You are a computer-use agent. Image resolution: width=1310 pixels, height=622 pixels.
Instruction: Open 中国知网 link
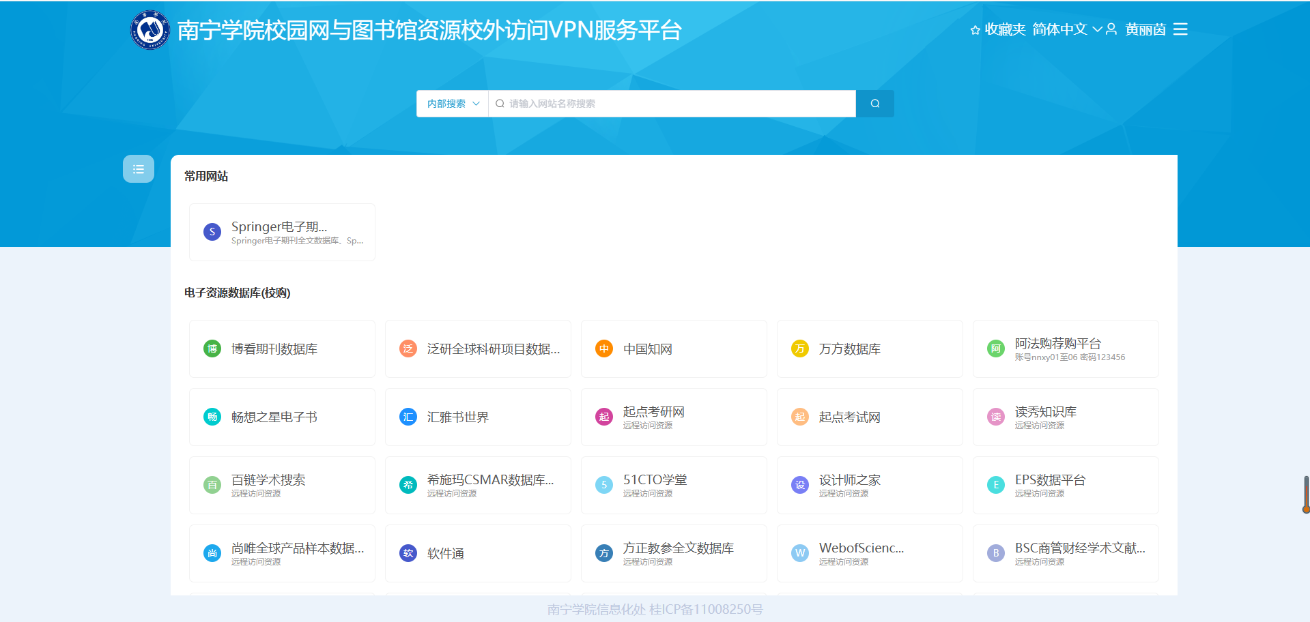[648, 349]
